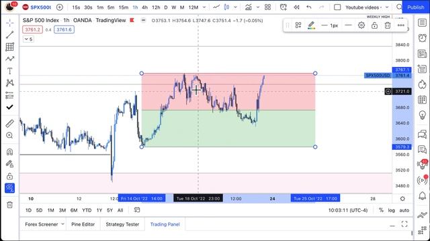The image size is (430, 241).
Task: Select the trend line drawing tool
Action: 9,35
